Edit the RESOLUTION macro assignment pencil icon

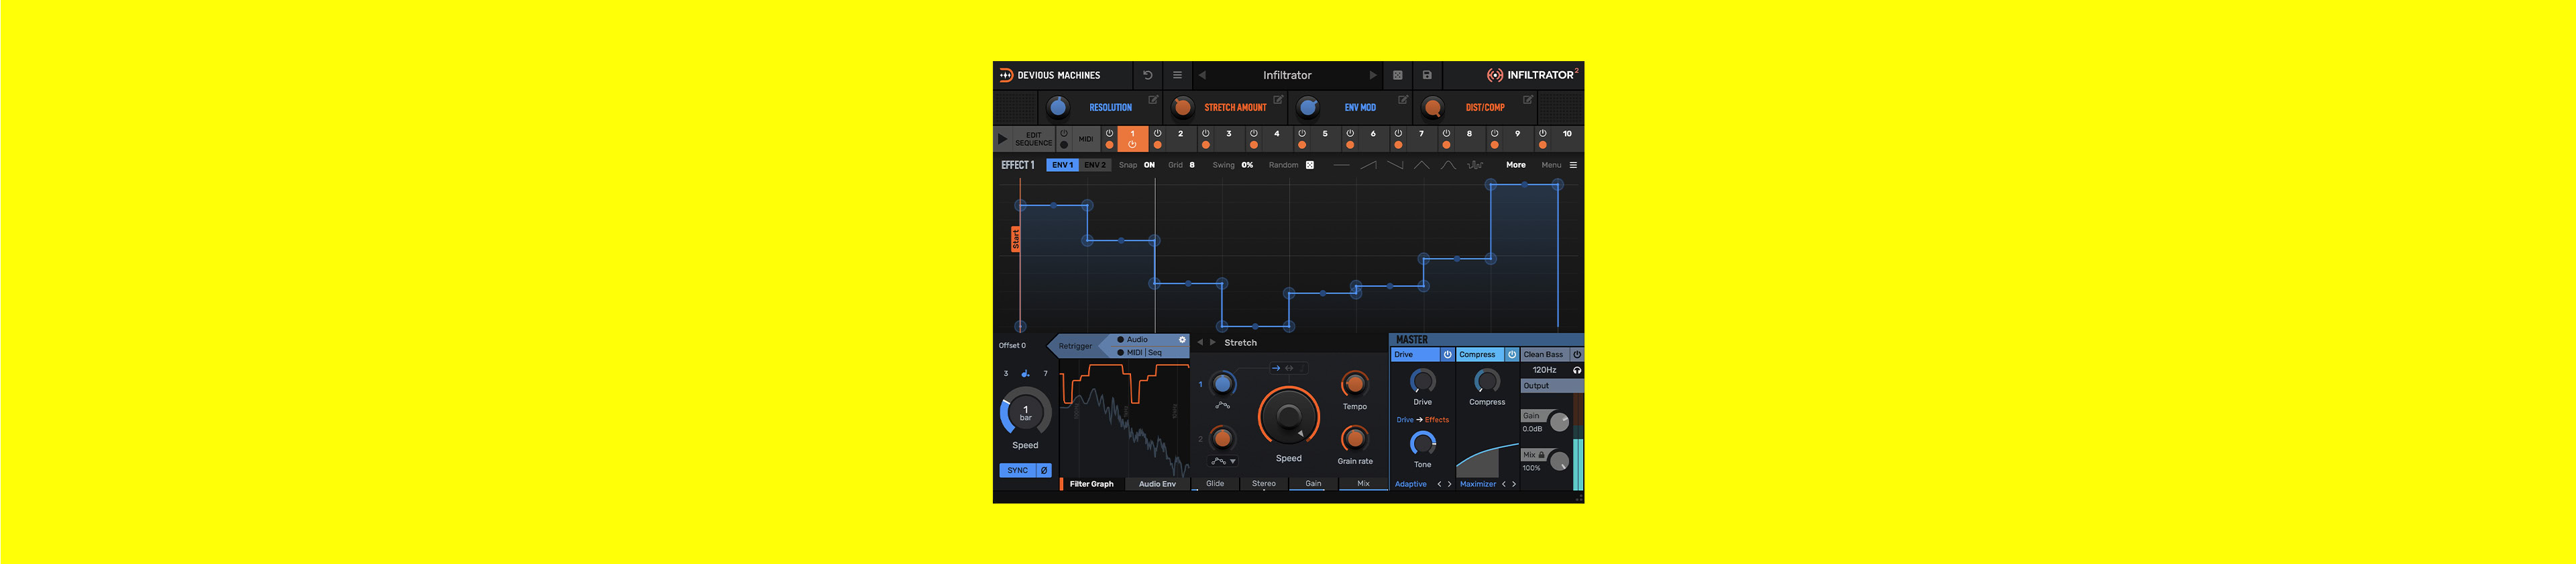pyautogui.click(x=1153, y=100)
